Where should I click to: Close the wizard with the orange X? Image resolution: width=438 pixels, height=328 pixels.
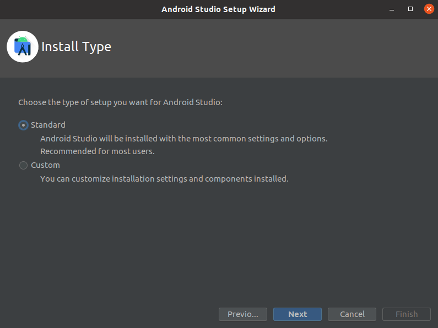pyautogui.click(x=429, y=9)
